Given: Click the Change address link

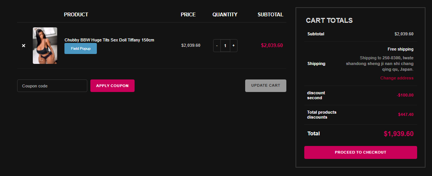Looking at the screenshot, I should point(397,78).
